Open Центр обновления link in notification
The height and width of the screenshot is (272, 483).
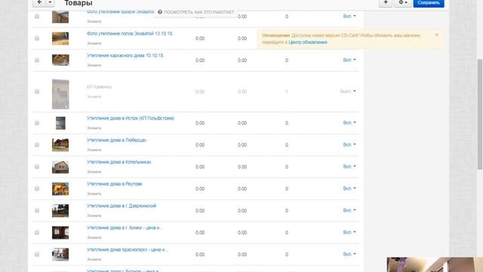(308, 42)
